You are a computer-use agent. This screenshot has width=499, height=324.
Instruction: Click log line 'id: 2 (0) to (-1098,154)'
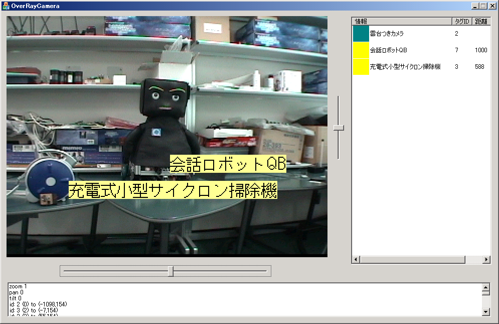38,304
